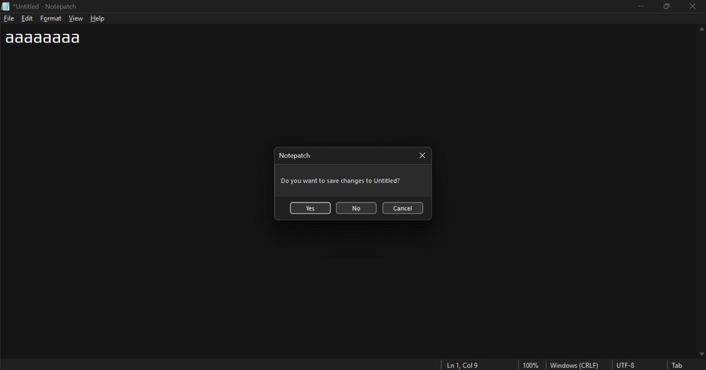Click the Tab indicator in status bar
Screen dimensions: 706x370
pyautogui.click(x=677, y=365)
